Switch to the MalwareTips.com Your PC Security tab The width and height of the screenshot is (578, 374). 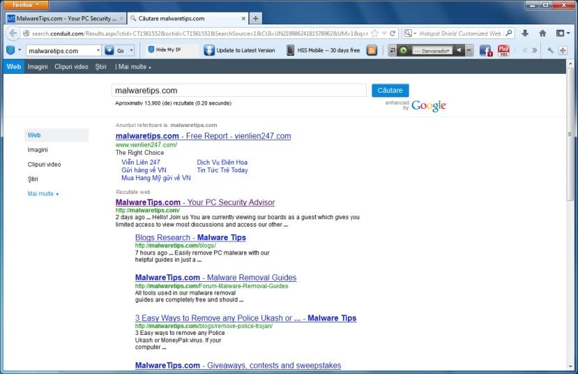(x=66, y=18)
